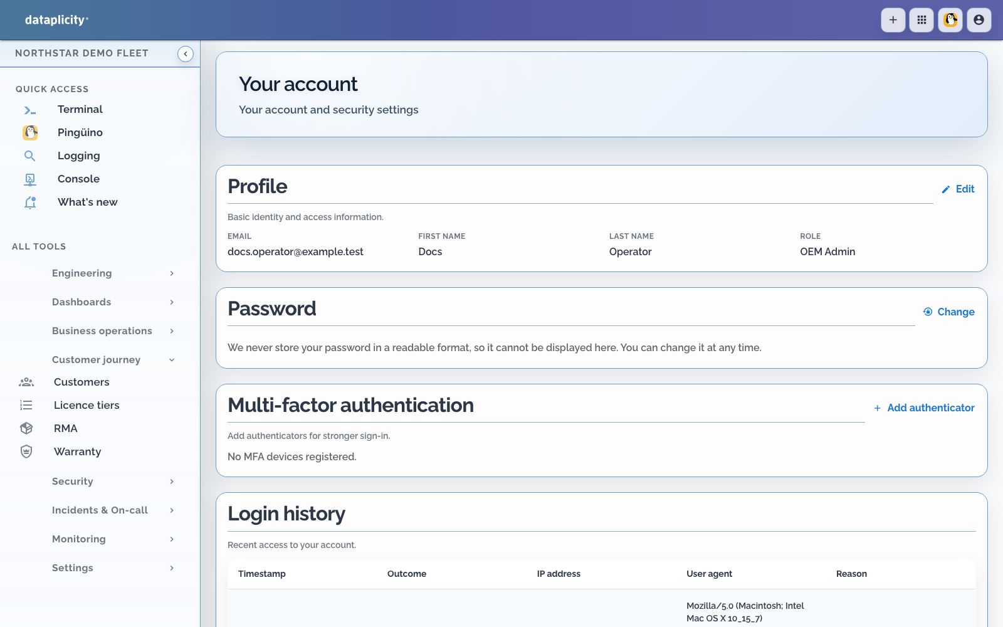
Task: Go to Warranty page
Action: click(78, 451)
